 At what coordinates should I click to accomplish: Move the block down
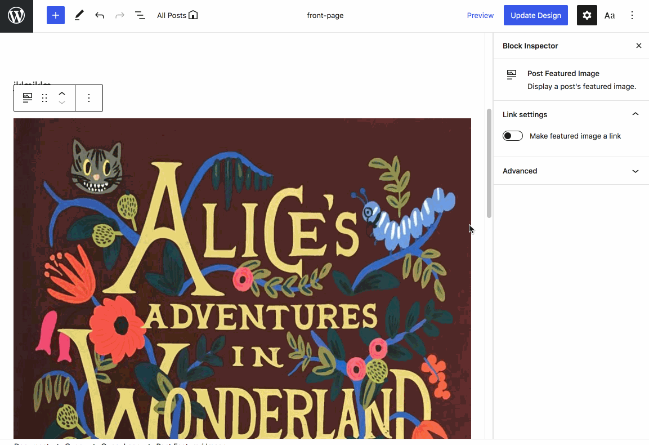(62, 103)
